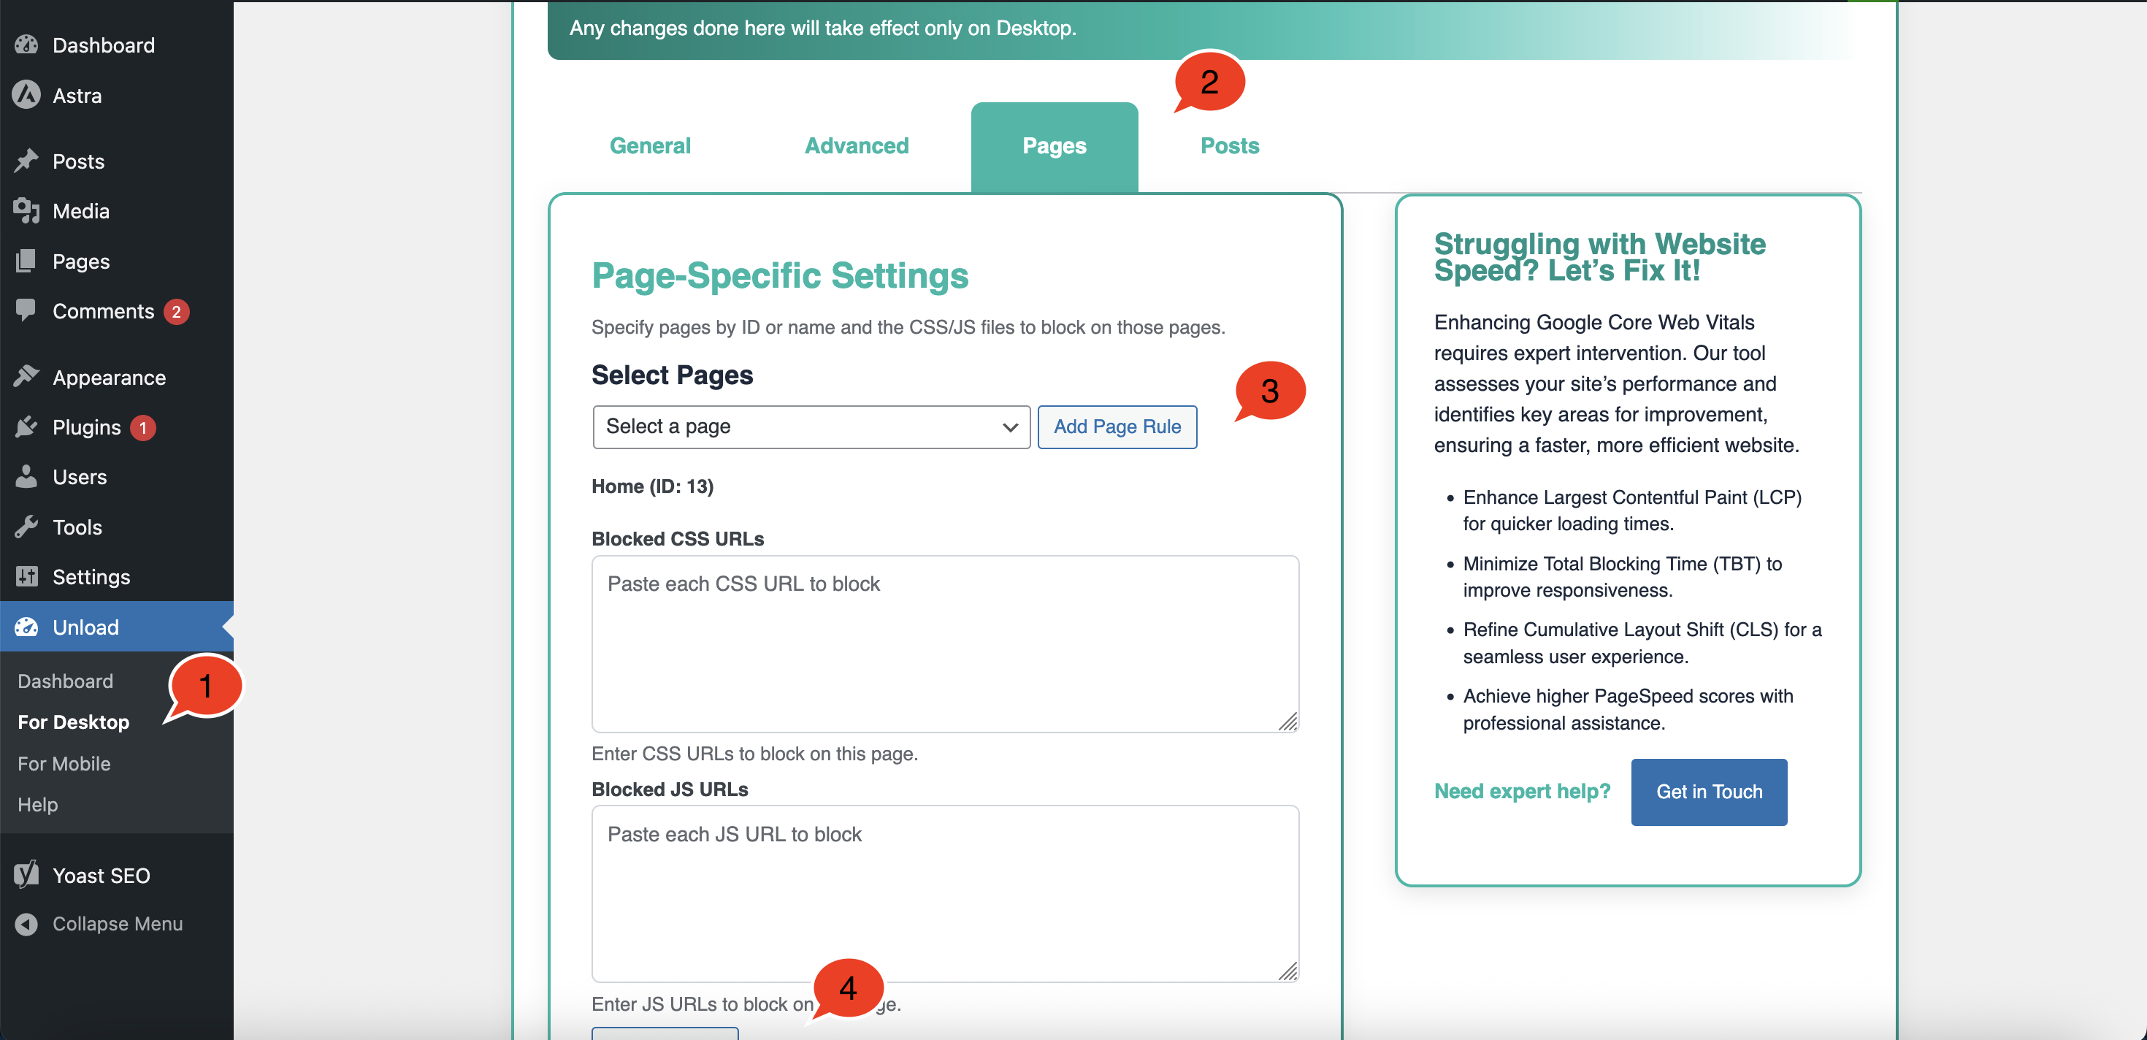The image size is (2147, 1040).
Task: Click the Comments count badge 2
Action: tap(176, 312)
